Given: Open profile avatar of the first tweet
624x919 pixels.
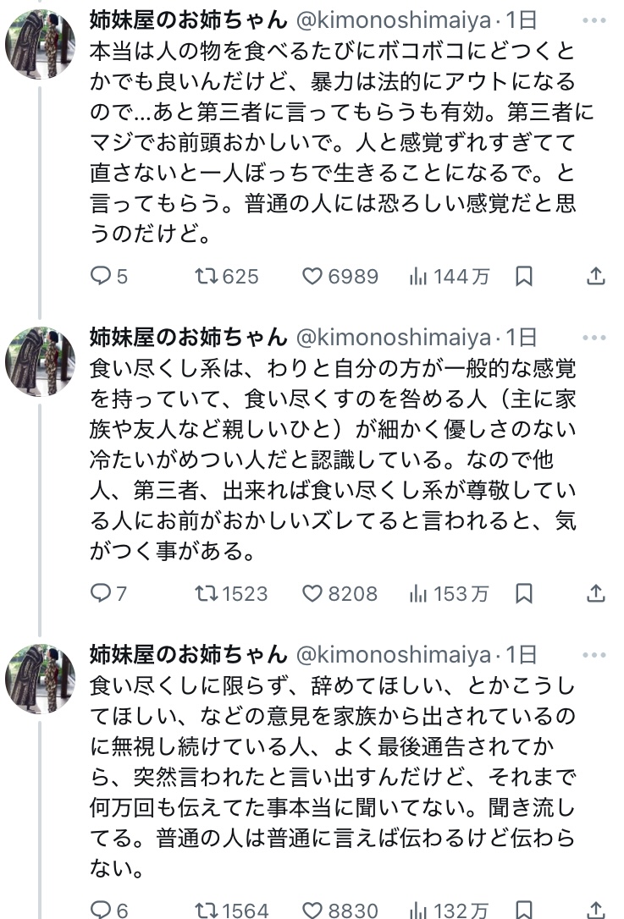Looking at the screenshot, I should 40,45.
